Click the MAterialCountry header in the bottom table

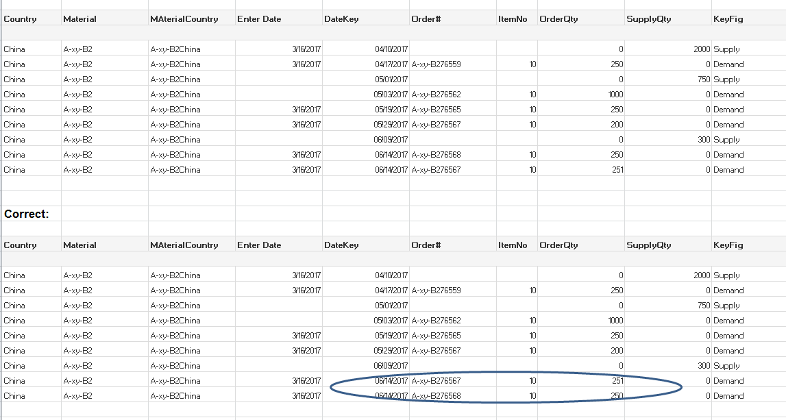point(184,245)
